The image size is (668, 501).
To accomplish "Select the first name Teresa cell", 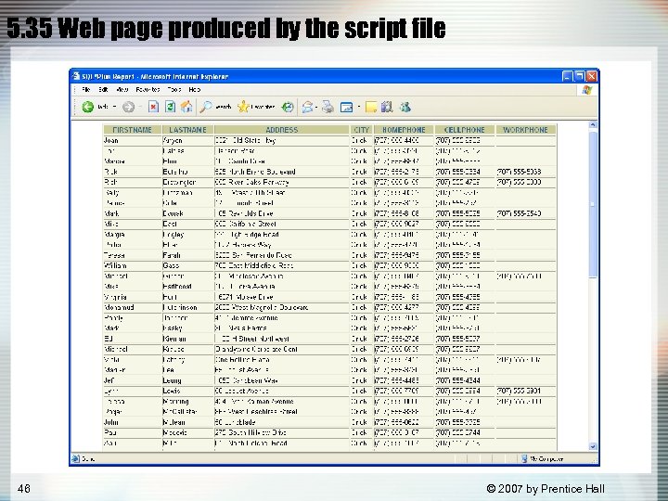I will click(132, 255).
